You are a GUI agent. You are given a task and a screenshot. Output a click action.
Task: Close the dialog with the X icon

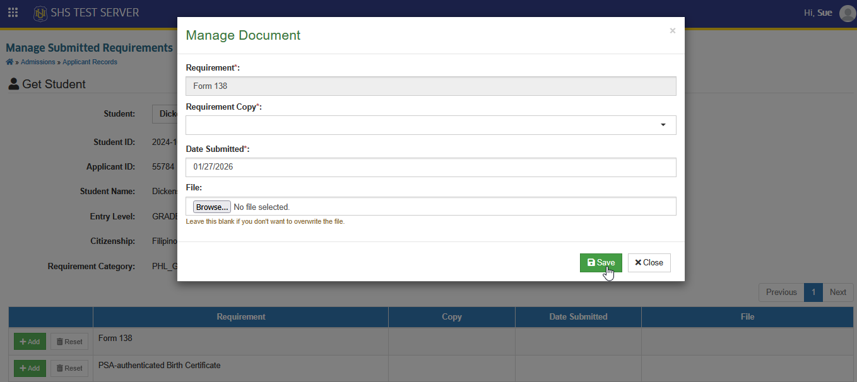coord(673,31)
